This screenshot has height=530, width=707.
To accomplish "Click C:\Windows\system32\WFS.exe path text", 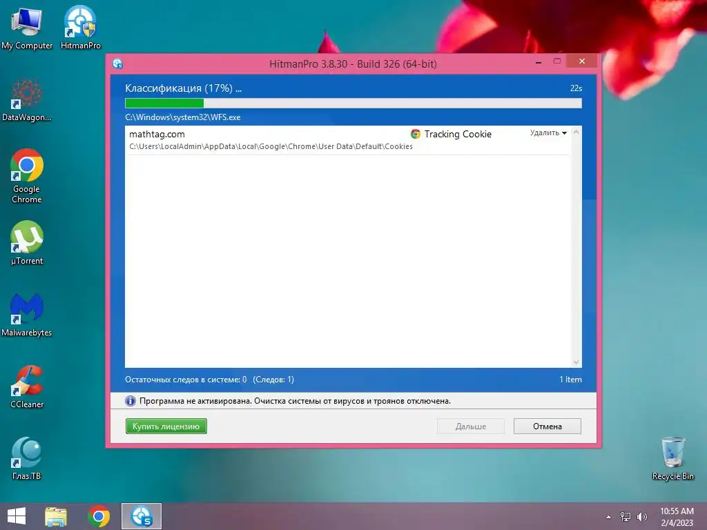I will click(182, 117).
